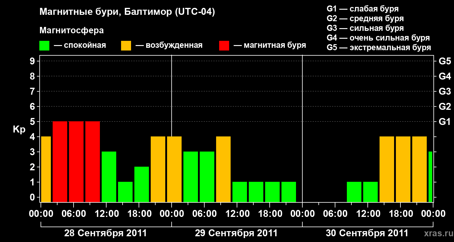Image resolution: width=454 pixels, height=242 pixels.
Task: Click the '18:00' time label above 29 Сентября
Action: (270, 214)
